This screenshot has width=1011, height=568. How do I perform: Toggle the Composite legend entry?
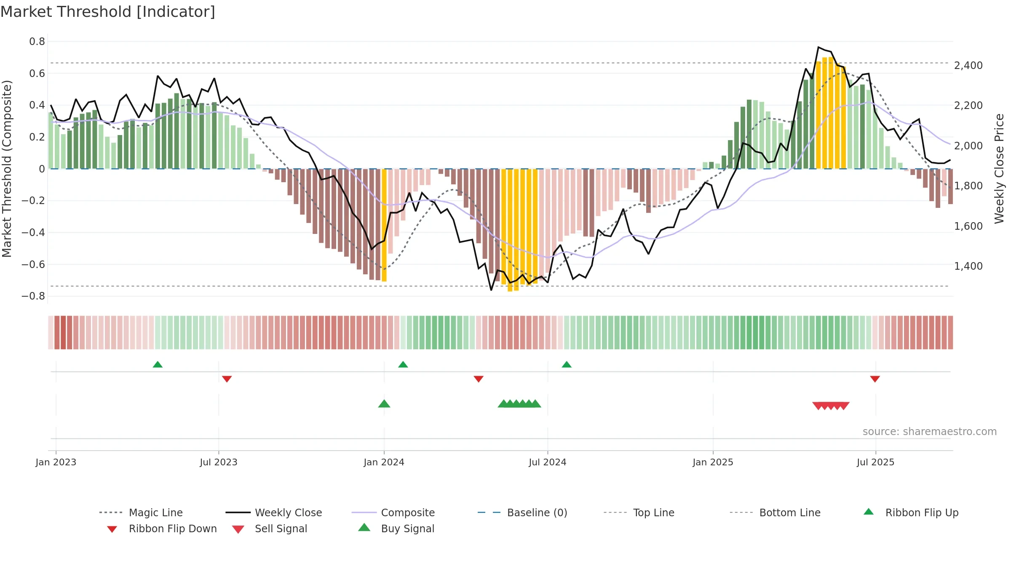point(393,512)
